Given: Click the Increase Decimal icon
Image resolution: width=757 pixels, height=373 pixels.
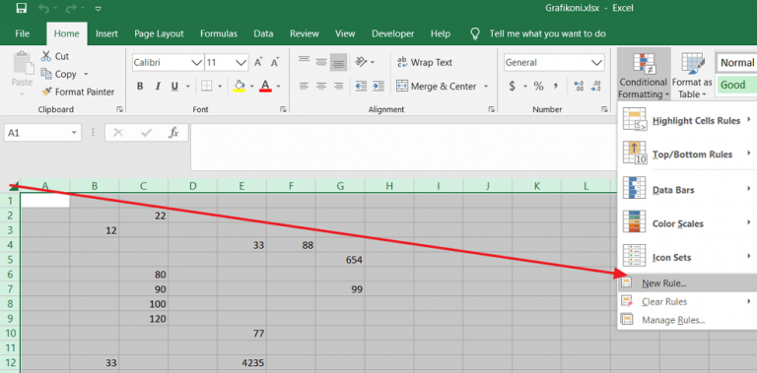Looking at the screenshot, I should coord(579,87).
